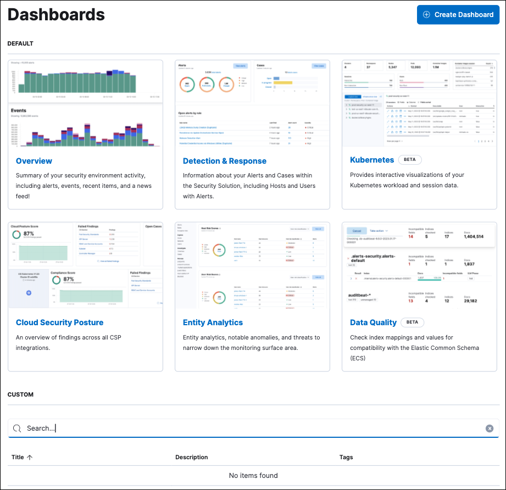Image resolution: width=506 pixels, height=490 pixels.
Task: Click the Detection & Response preview thumbnail
Action: [252, 103]
